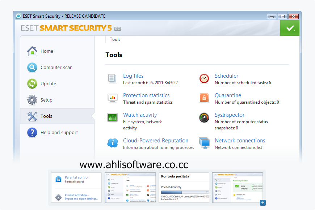Click the Network connections monitors icon

click(x=204, y=143)
